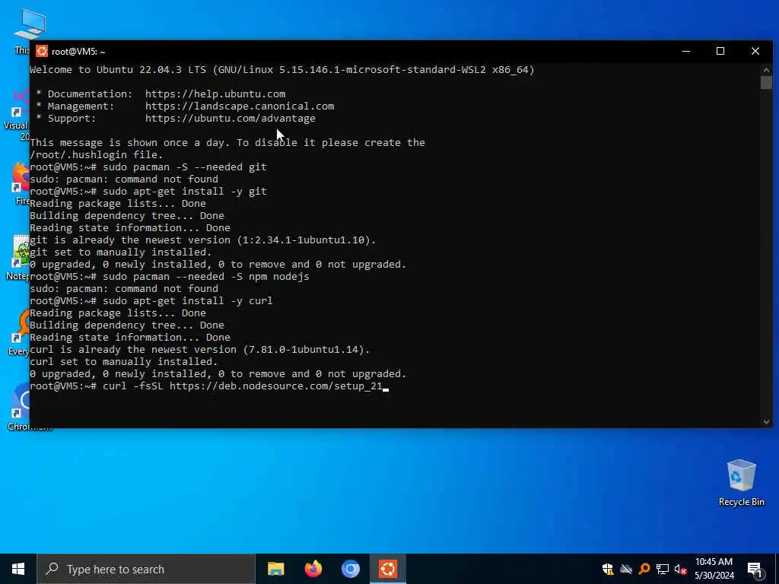Click 'git set to manually installed.' line

coord(121,252)
